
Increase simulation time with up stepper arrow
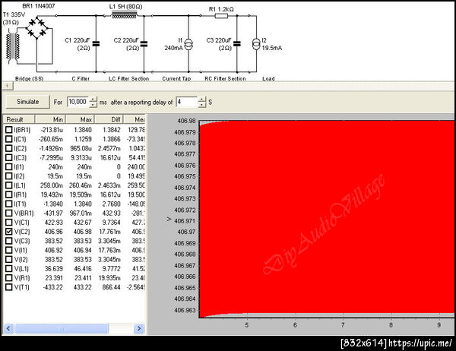(93, 100)
